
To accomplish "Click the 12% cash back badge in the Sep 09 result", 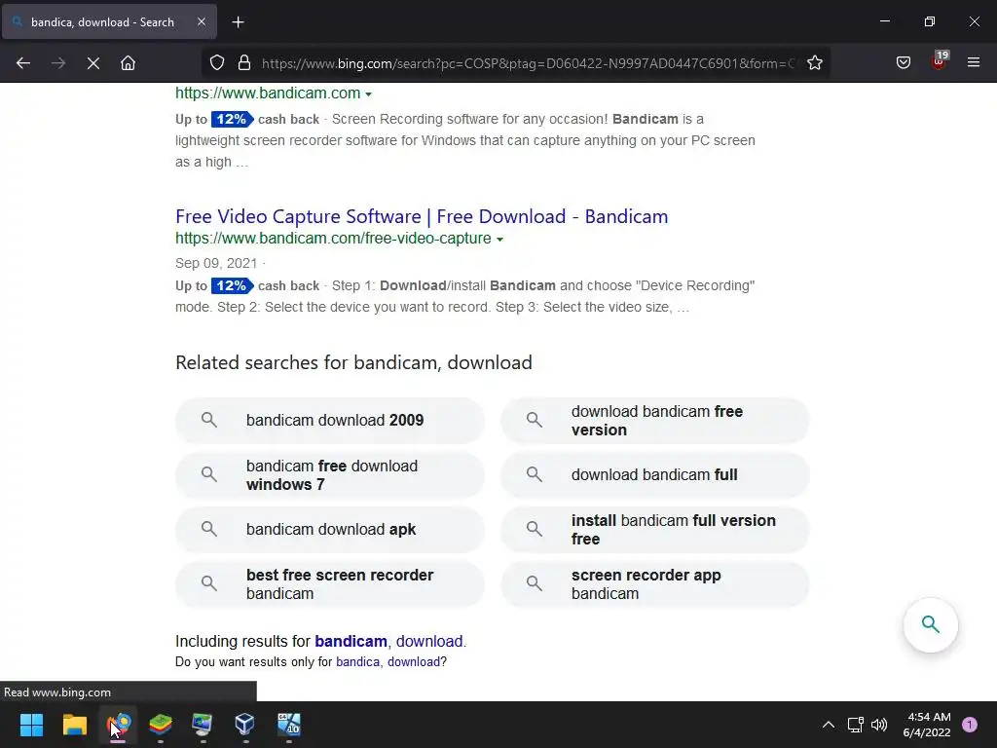I will (x=233, y=285).
